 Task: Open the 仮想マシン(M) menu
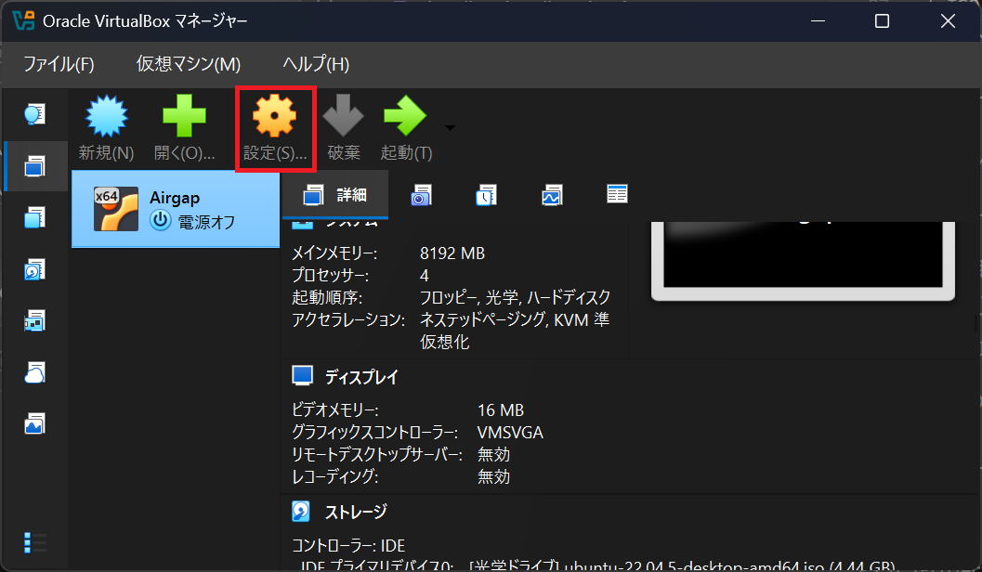tap(189, 64)
